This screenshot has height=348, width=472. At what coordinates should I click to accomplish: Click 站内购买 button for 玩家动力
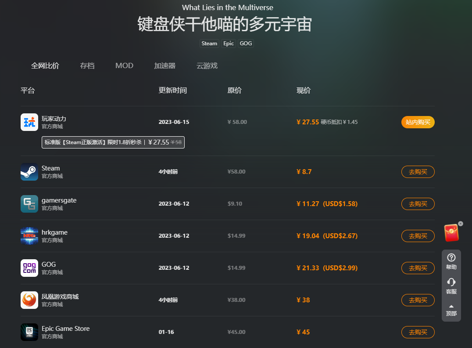pyautogui.click(x=418, y=122)
